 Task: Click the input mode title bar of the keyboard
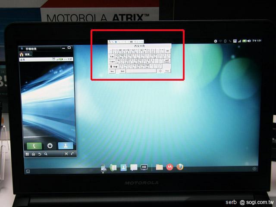pyautogui.click(x=139, y=46)
